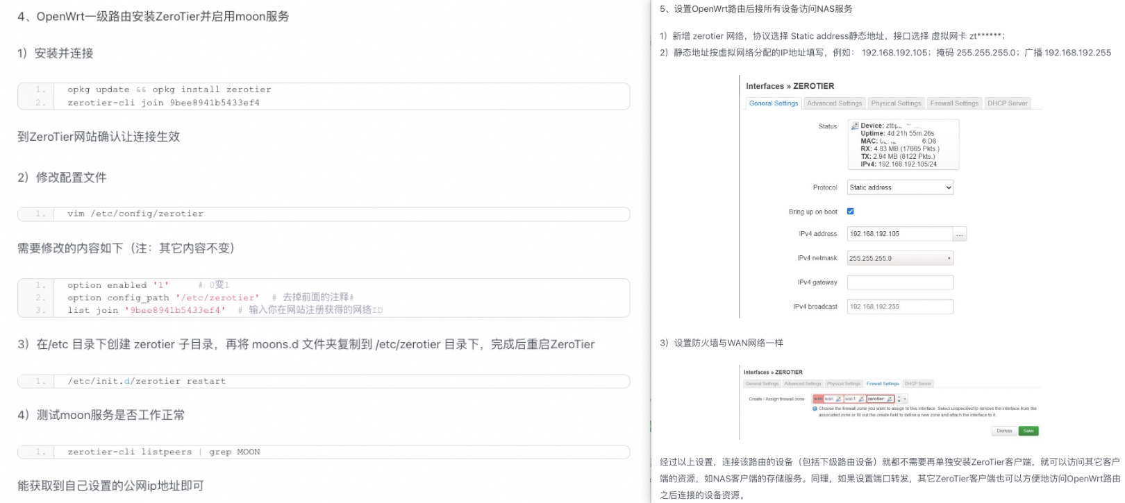The width and height of the screenshot is (1125, 503).
Task: Expand the IPv4 netmask dropdown
Action: point(900,259)
